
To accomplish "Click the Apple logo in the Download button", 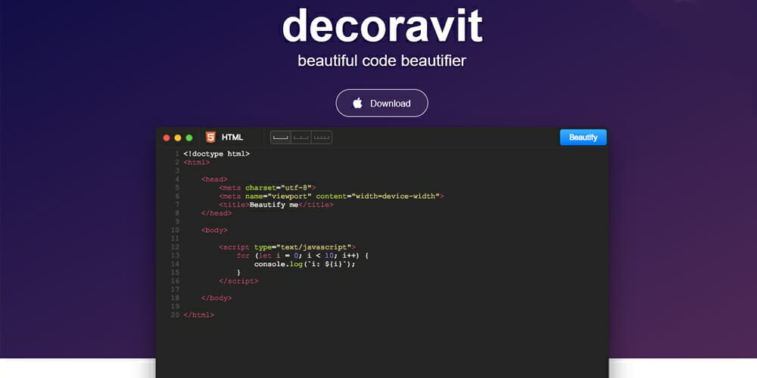I will click(x=358, y=103).
